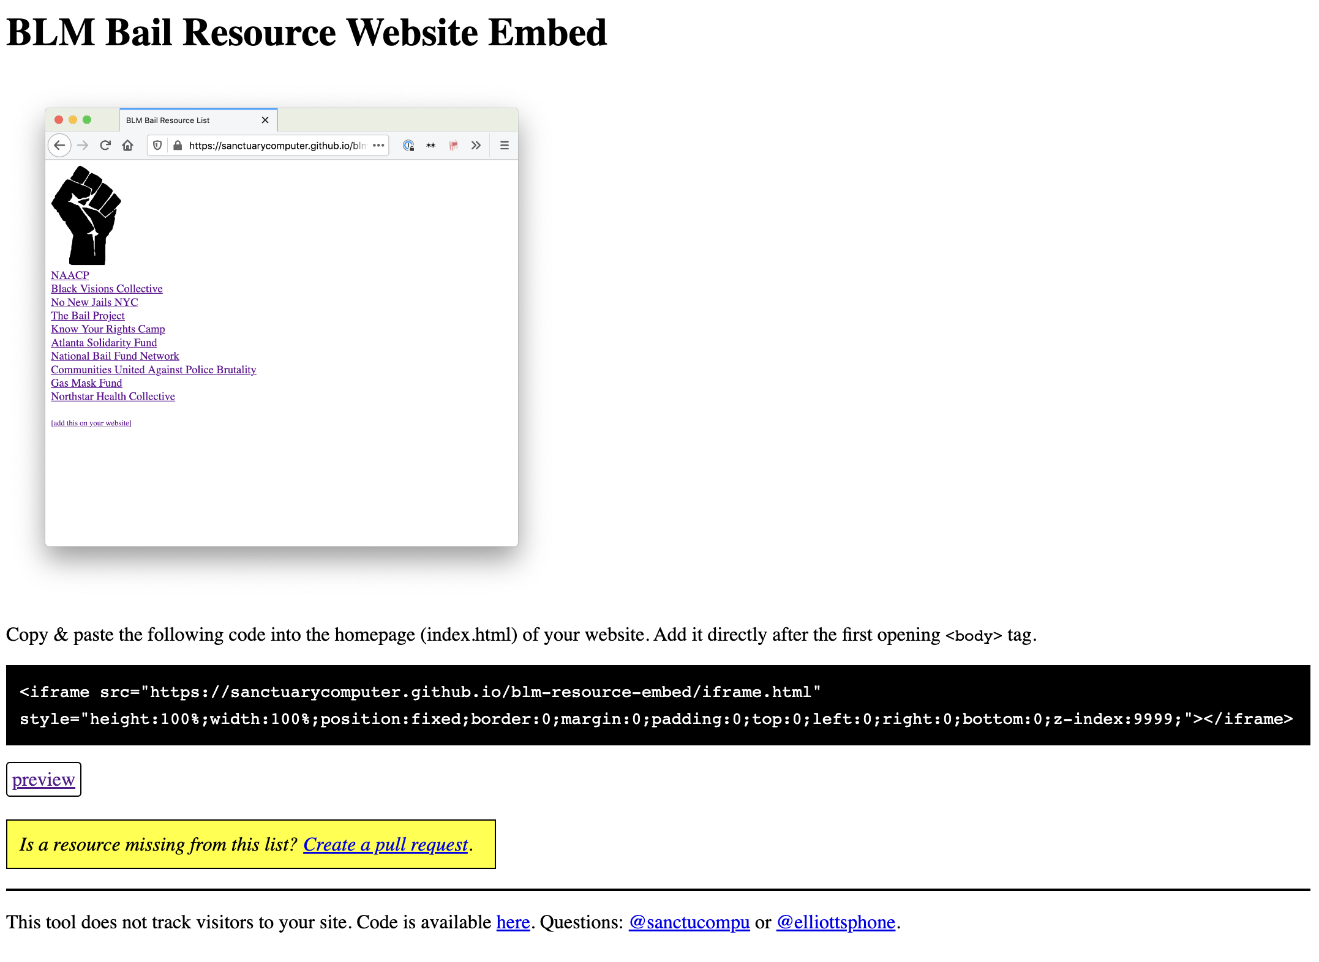1319x962 pixels.
Task: Click the Create a pull request link
Action: 386,845
